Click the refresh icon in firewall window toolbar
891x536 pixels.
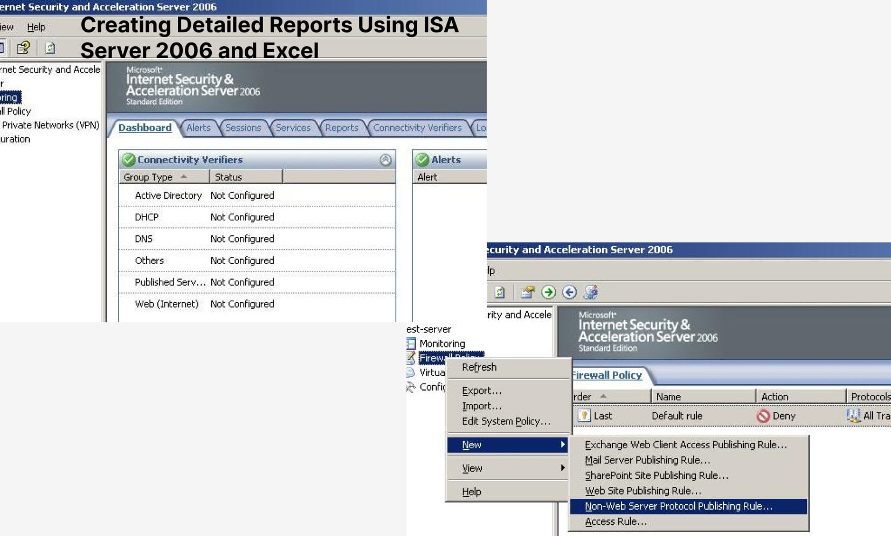point(500,292)
